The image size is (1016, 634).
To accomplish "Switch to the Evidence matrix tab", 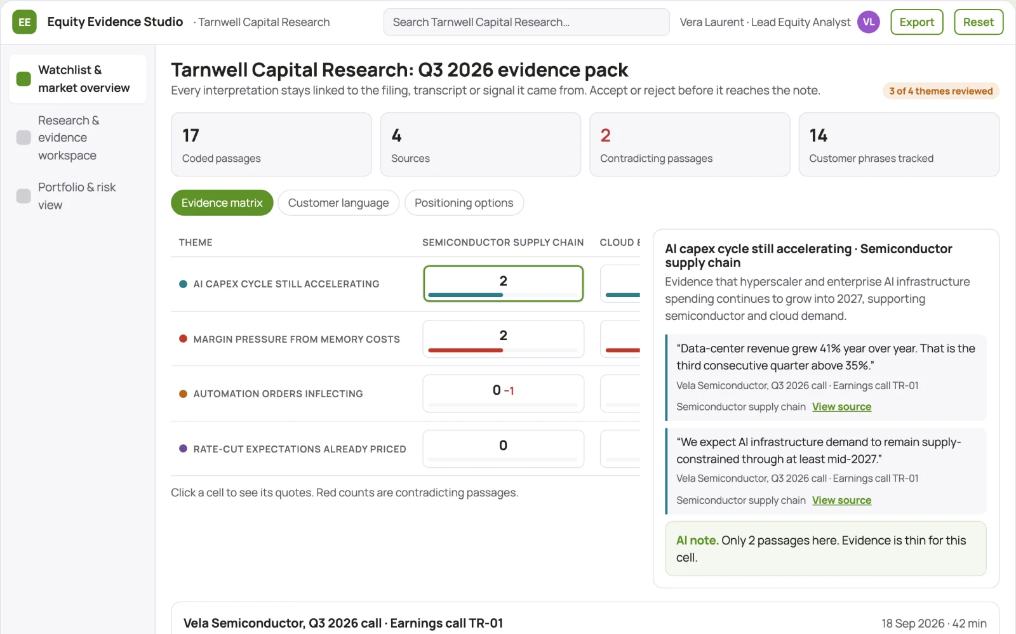I will [222, 203].
